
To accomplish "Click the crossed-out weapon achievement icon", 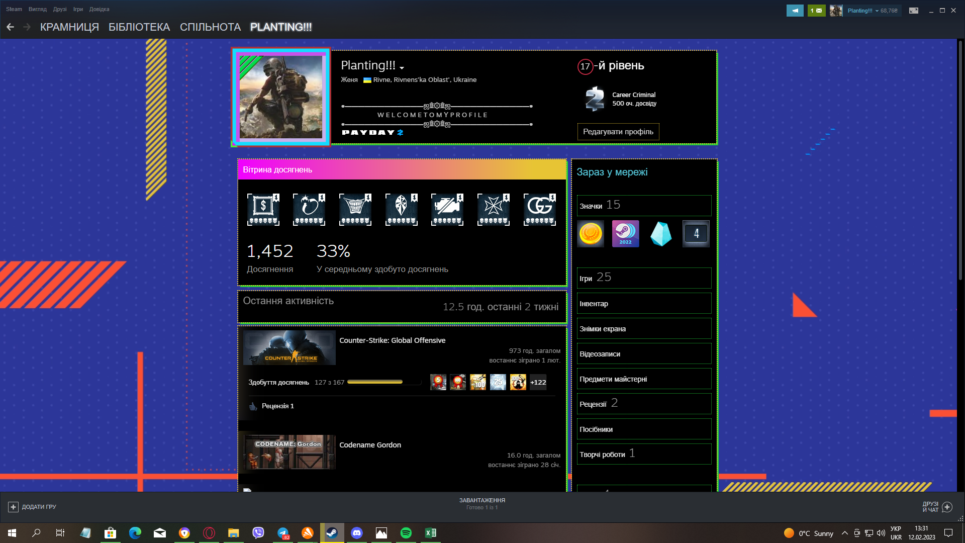I will [x=447, y=210].
